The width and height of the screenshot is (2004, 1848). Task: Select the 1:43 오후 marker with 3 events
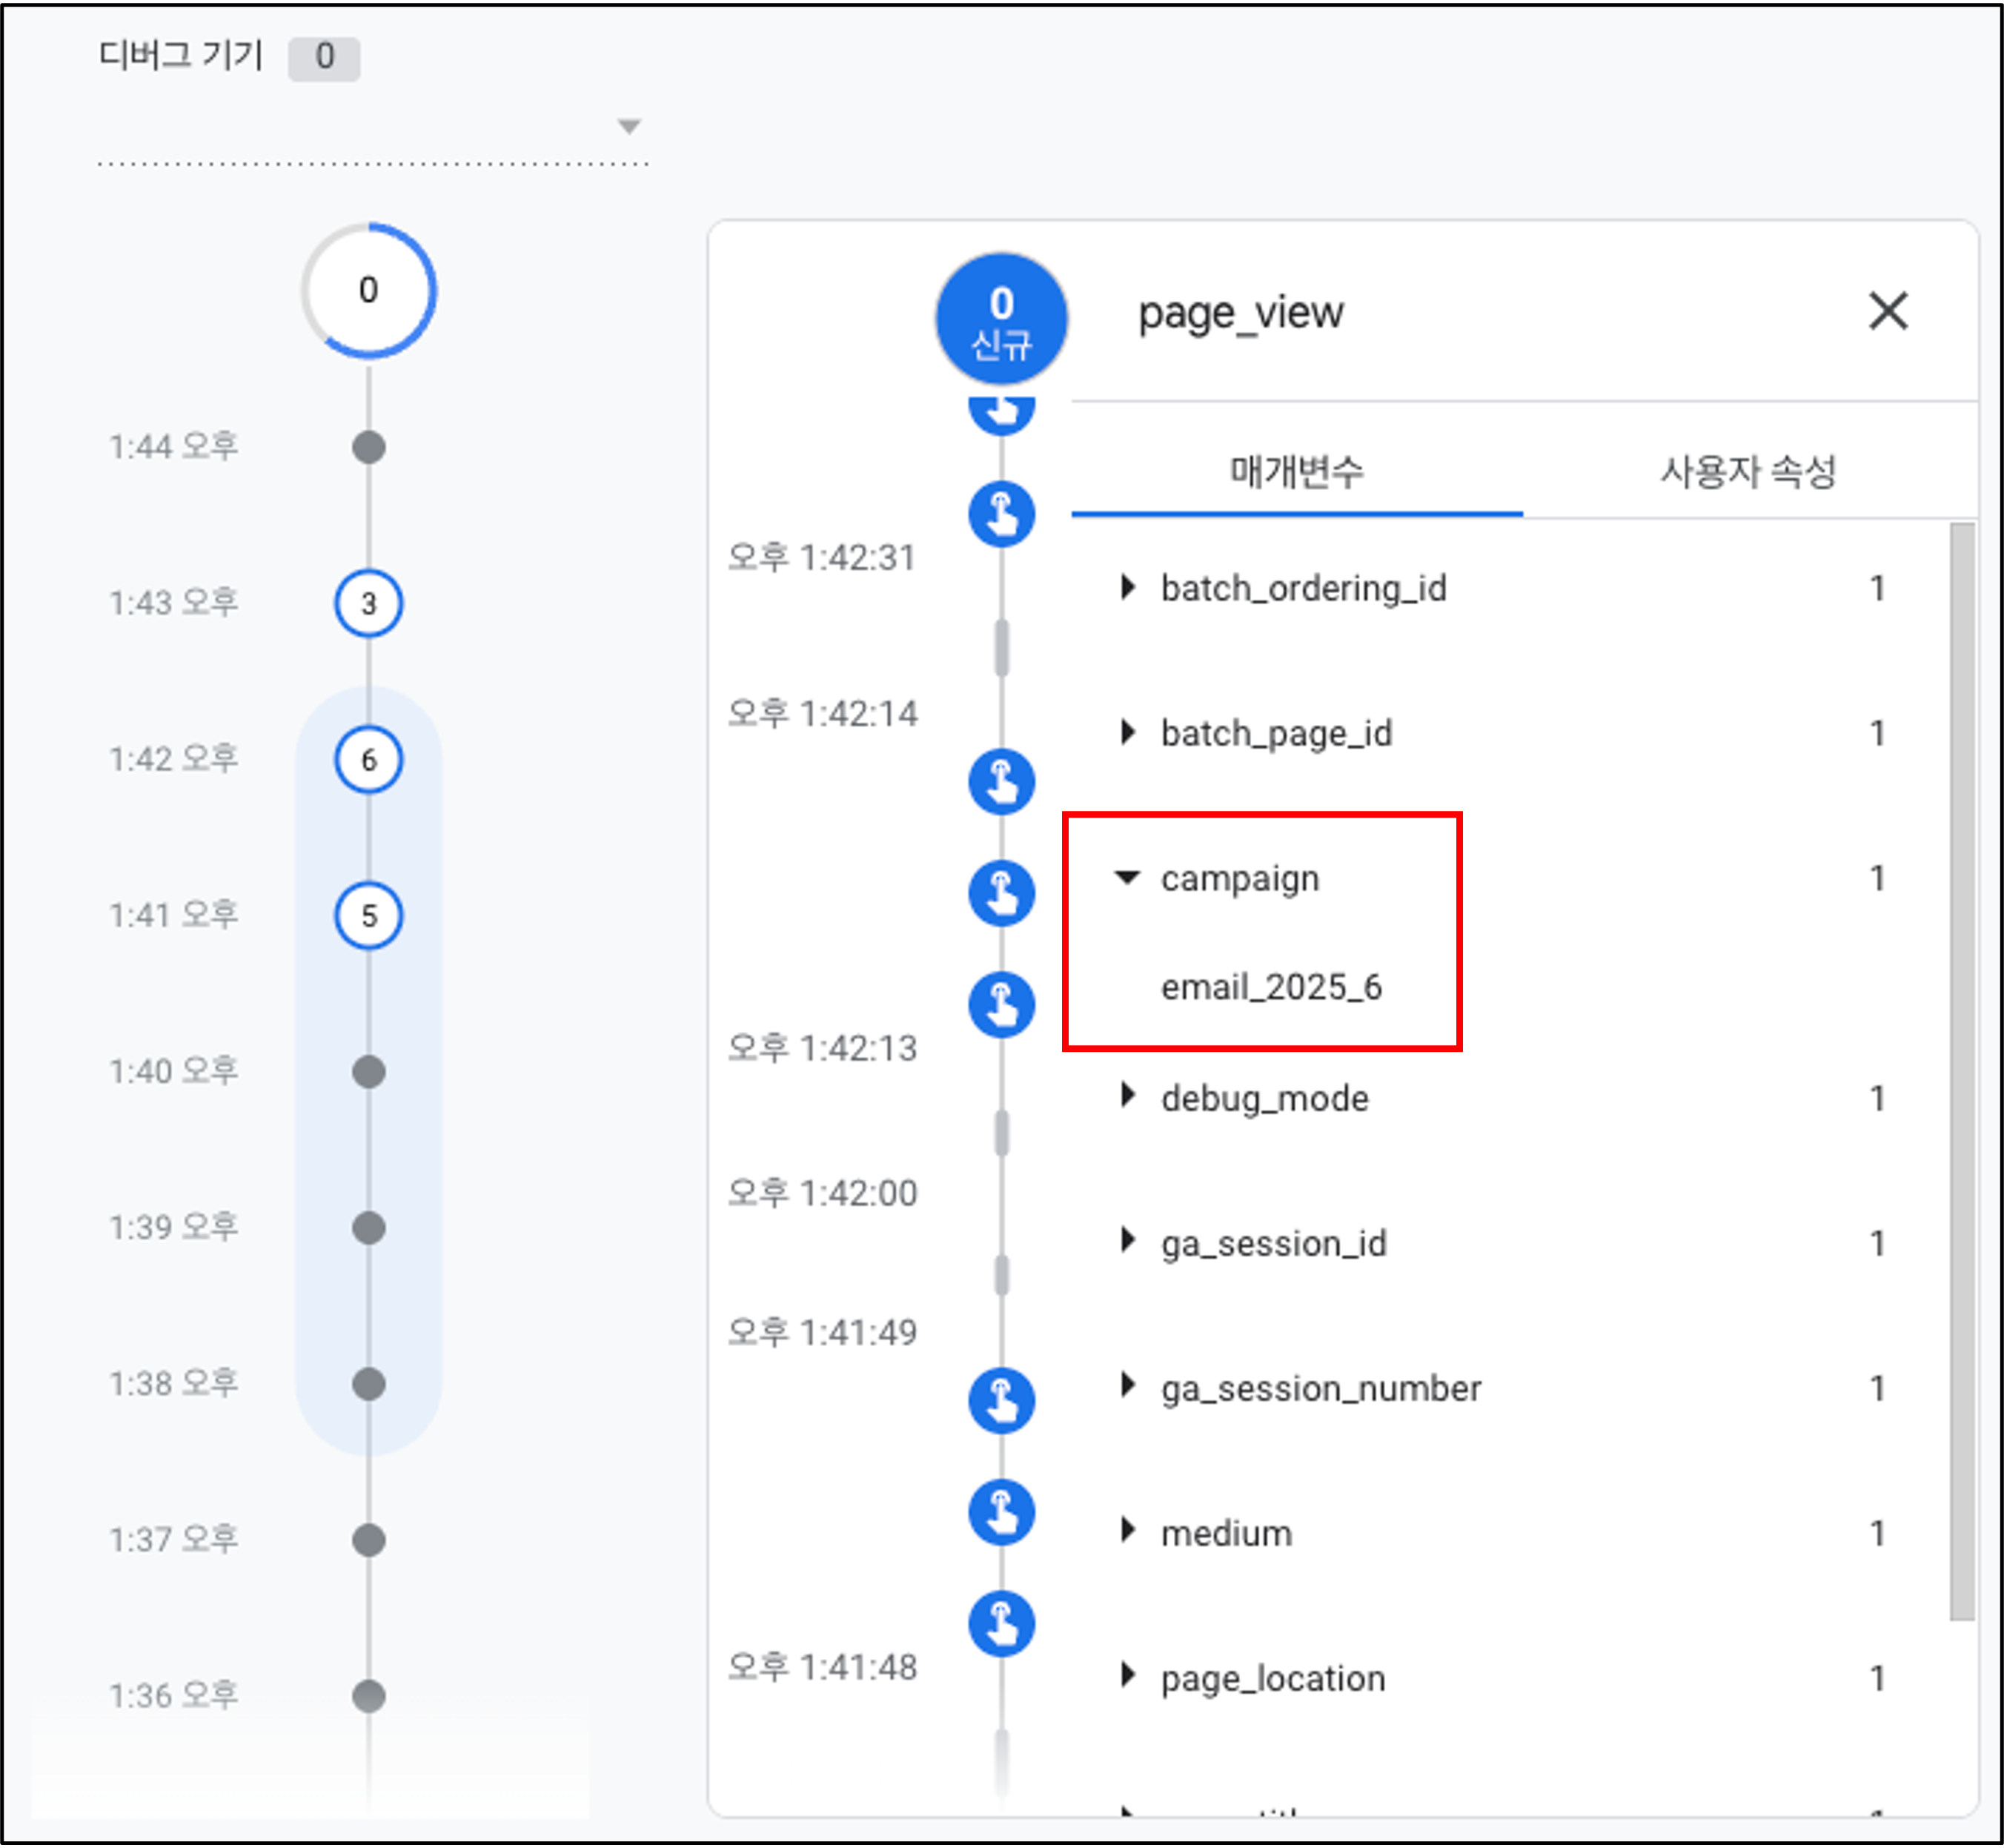[369, 603]
